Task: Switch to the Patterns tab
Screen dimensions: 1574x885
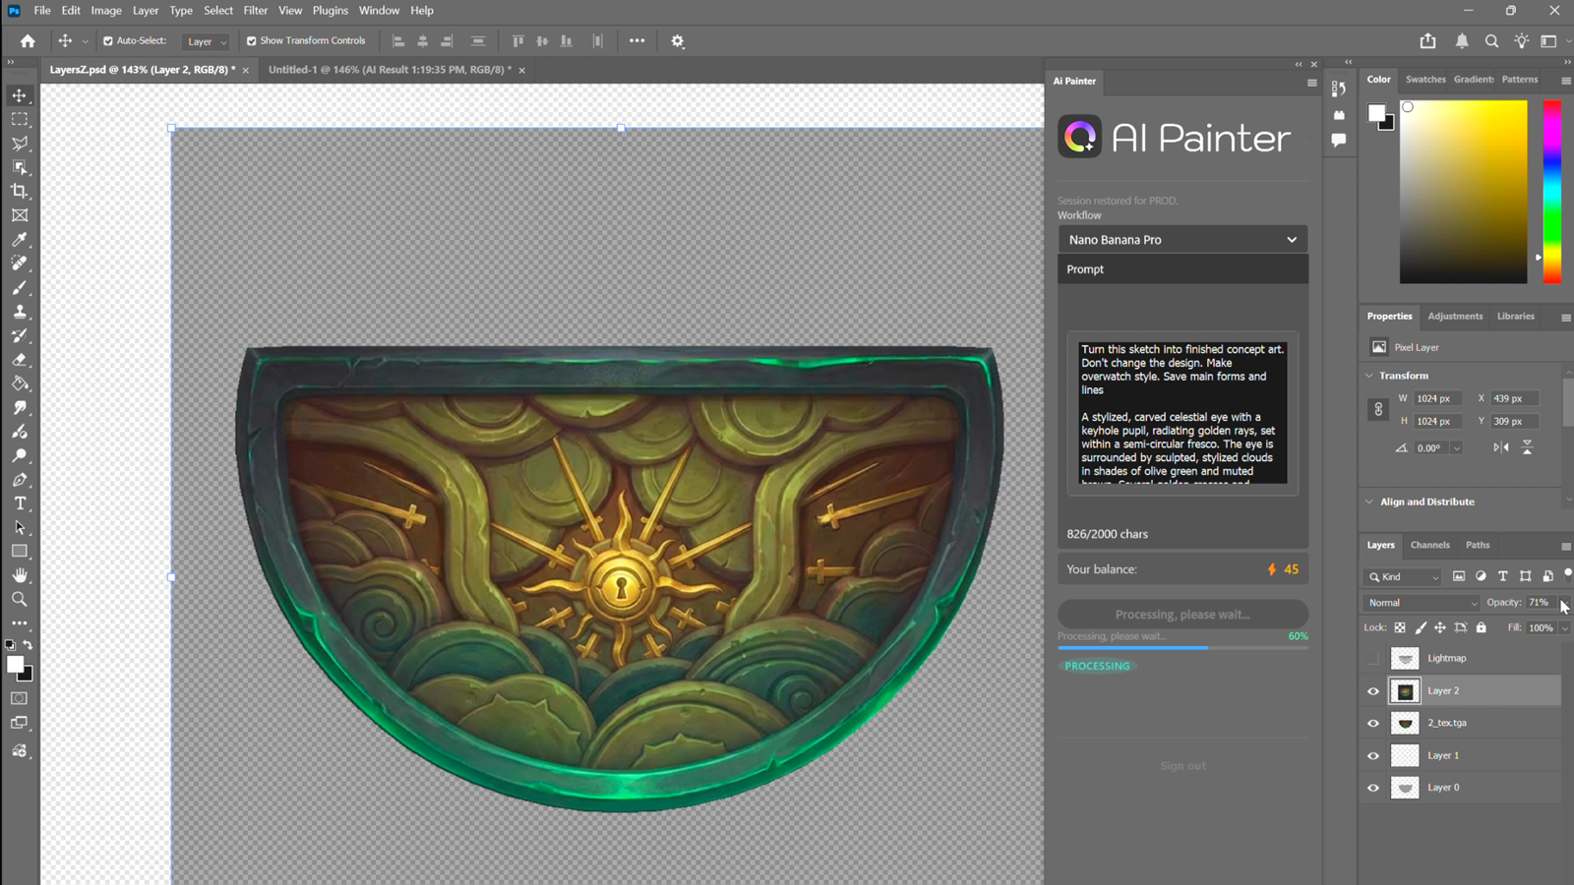Action: click(1520, 80)
